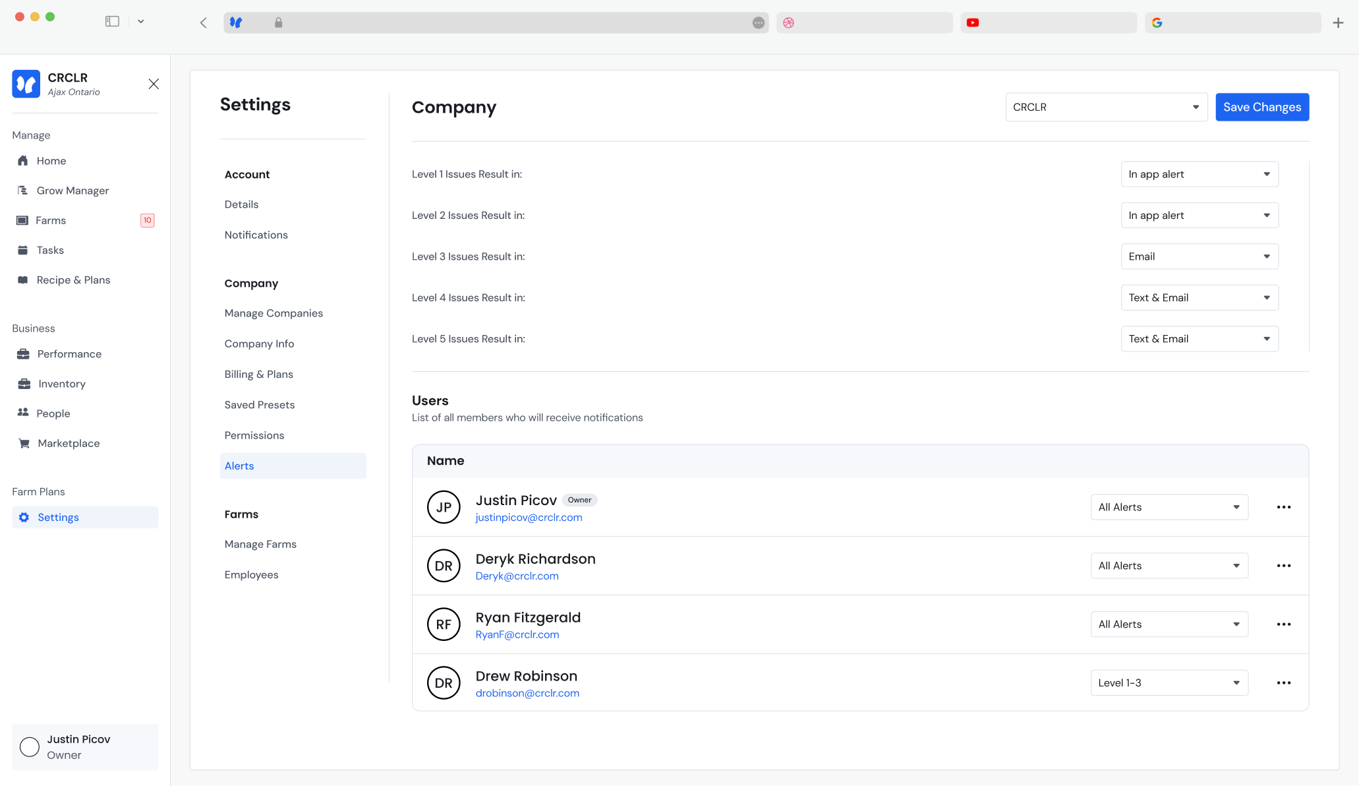
Task: Click the Save Changes button
Action: (x=1261, y=107)
